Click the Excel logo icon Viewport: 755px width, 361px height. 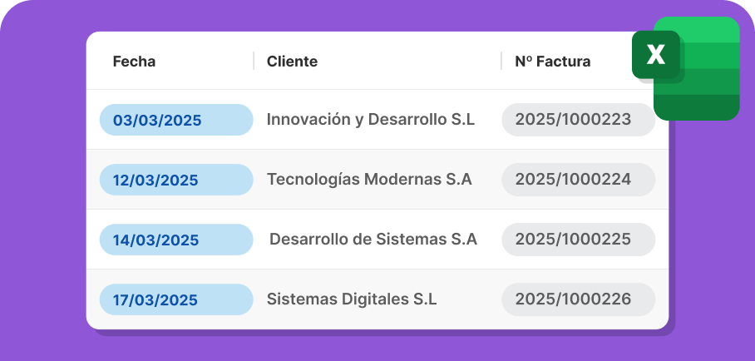pyautogui.click(x=686, y=68)
